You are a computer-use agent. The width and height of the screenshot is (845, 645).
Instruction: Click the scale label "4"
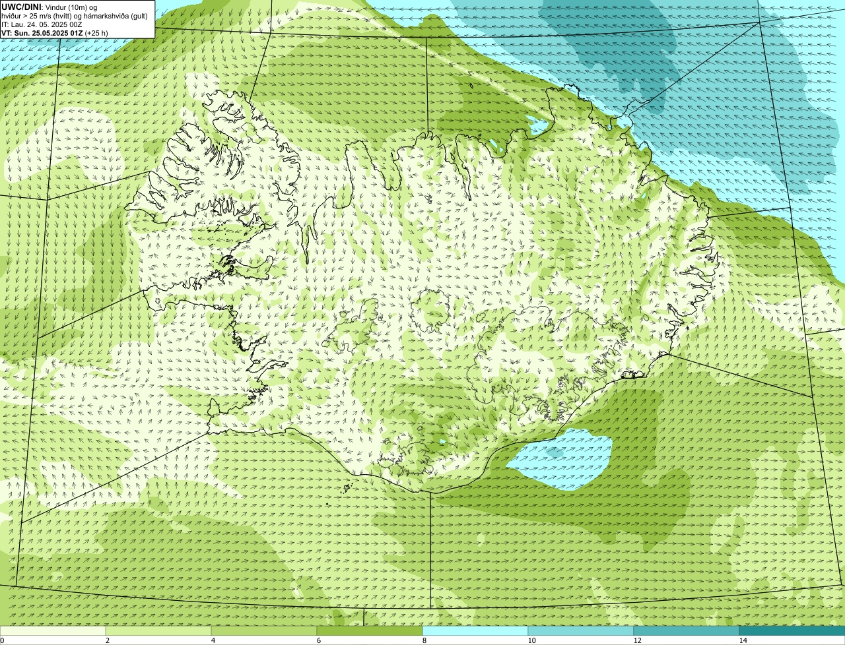(x=213, y=640)
